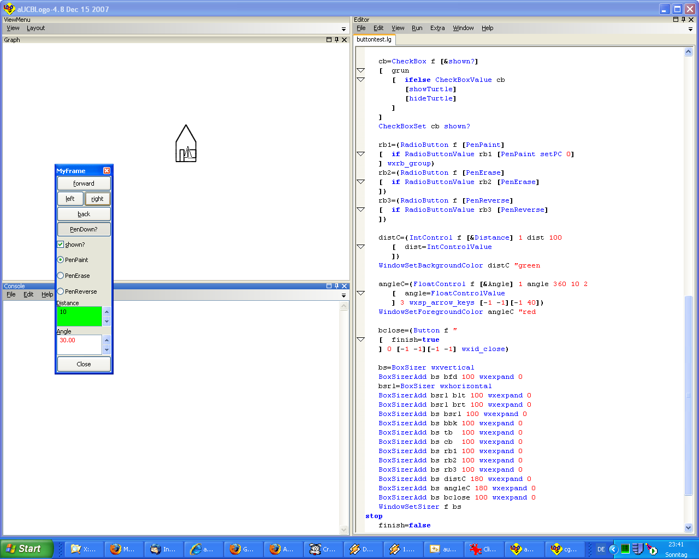699x559 pixels.
Task: Open the D... taskbar item
Action: pyautogui.click(x=363, y=549)
